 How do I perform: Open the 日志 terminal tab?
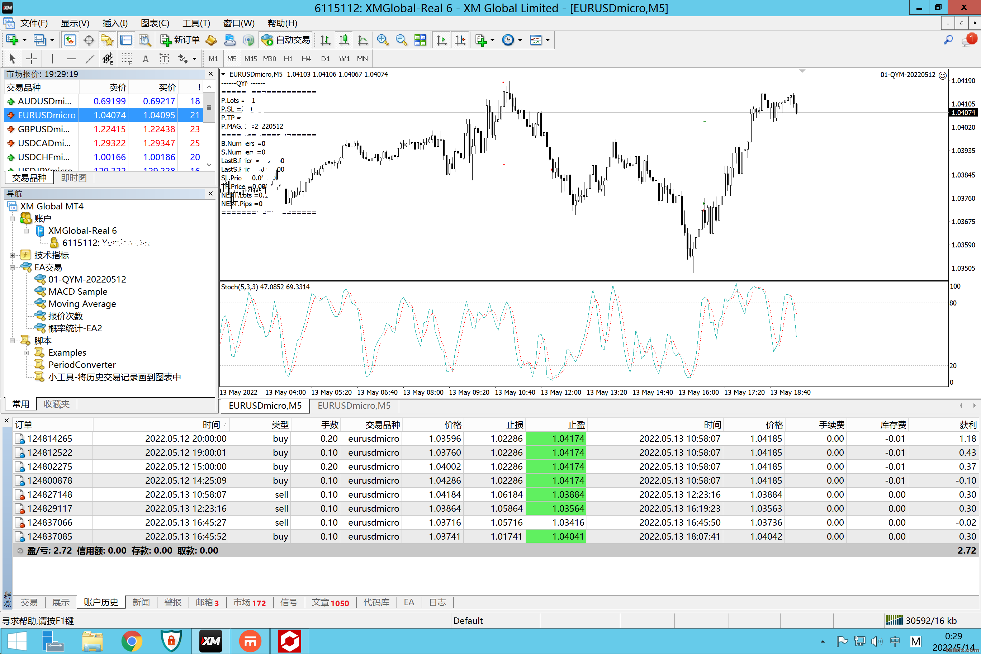click(437, 603)
